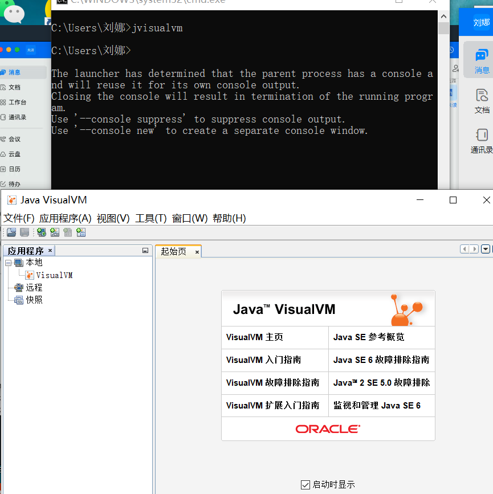This screenshot has height=494, width=493.
Task: Click 通讯录 icon in right chat sidebar
Action: 482,135
